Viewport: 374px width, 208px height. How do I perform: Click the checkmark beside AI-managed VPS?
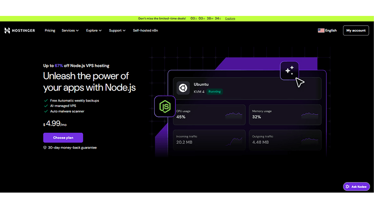pos(46,106)
